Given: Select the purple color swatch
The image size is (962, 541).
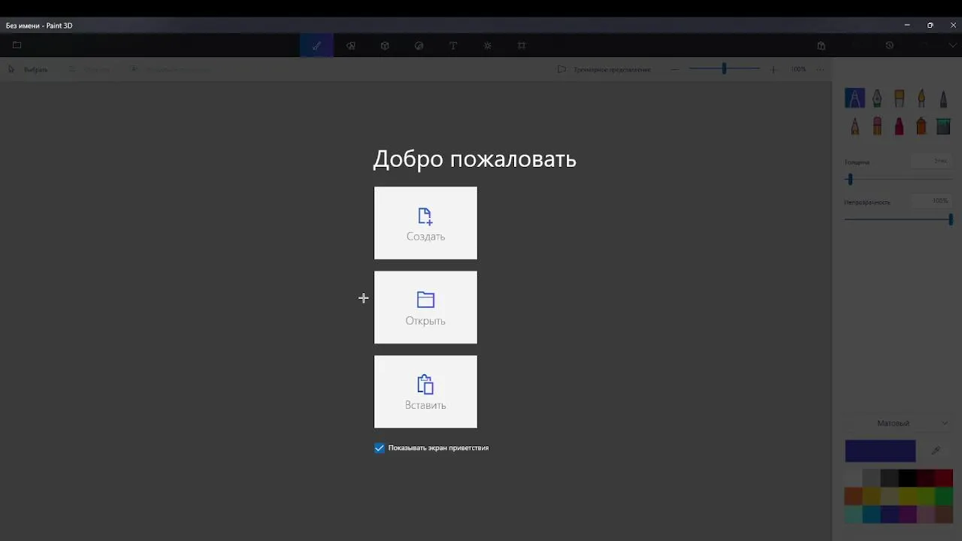Looking at the screenshot, I should [908, 514].
